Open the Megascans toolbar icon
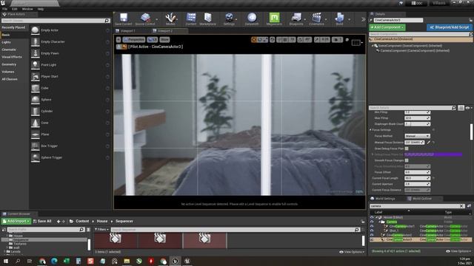This screenshot has height=266, width=474. coord(274,18)
